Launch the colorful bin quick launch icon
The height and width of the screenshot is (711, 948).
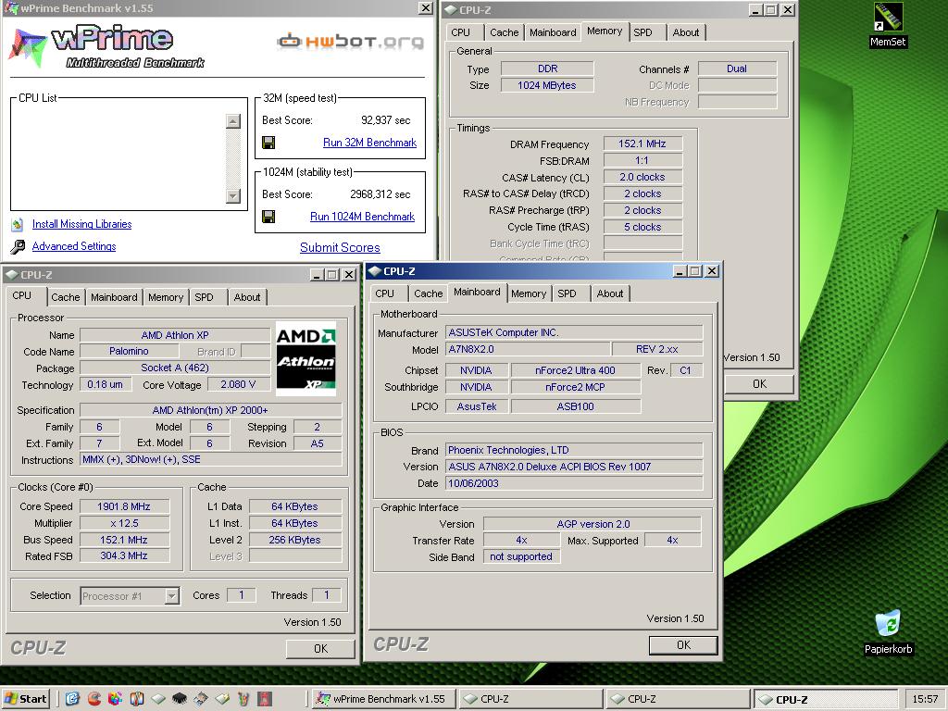pos(243,699)
